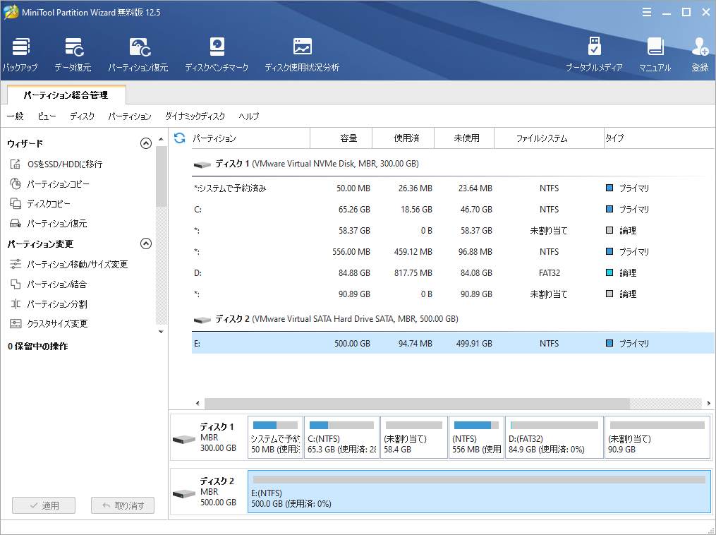716x535 pixels.
Task: Open パーティション復元 from the toolbar
Action: click(138, 53)
